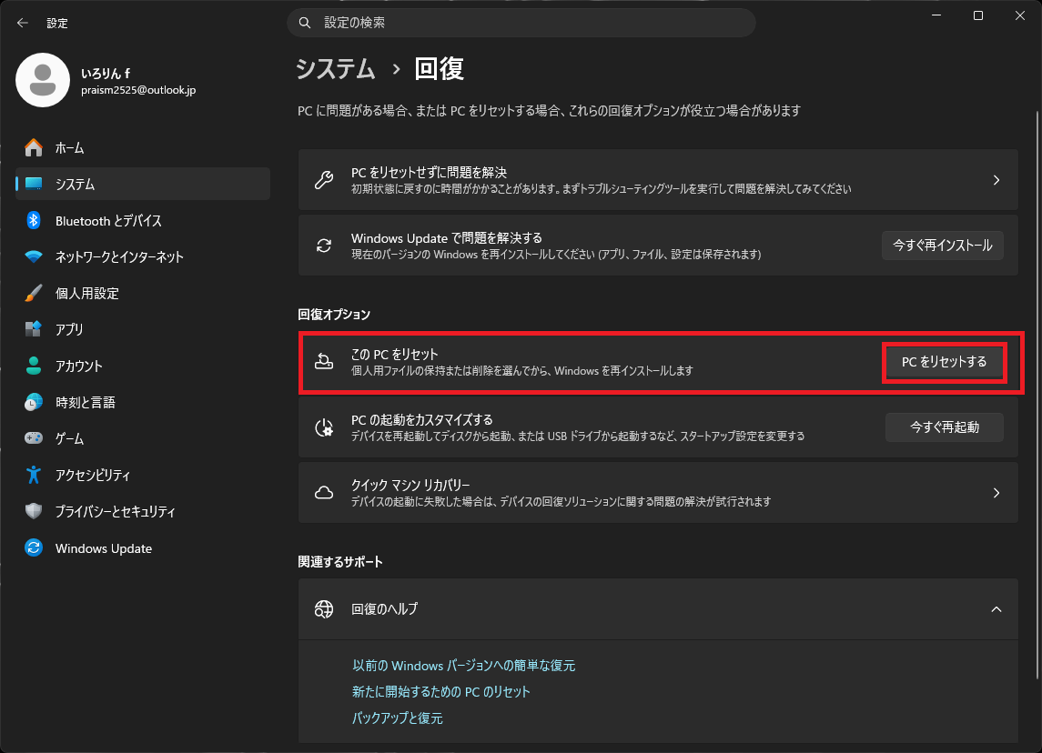Open the Windows Update sync icon in sidebar
The image size is (1042, 753).
[x=34, y=547]
